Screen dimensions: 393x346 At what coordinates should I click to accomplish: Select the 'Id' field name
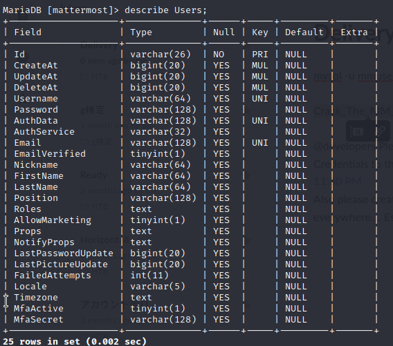19,55
